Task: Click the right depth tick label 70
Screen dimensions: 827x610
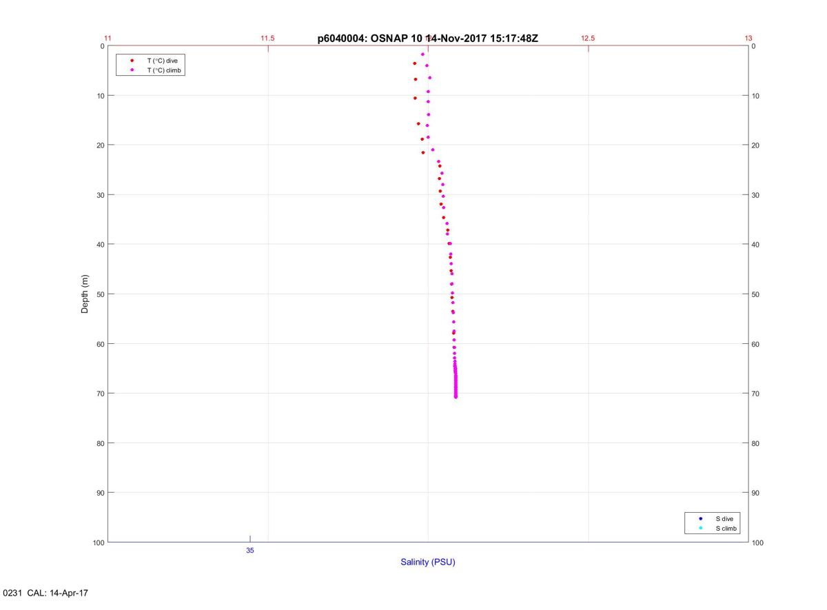Action: (x=756, y=394)
